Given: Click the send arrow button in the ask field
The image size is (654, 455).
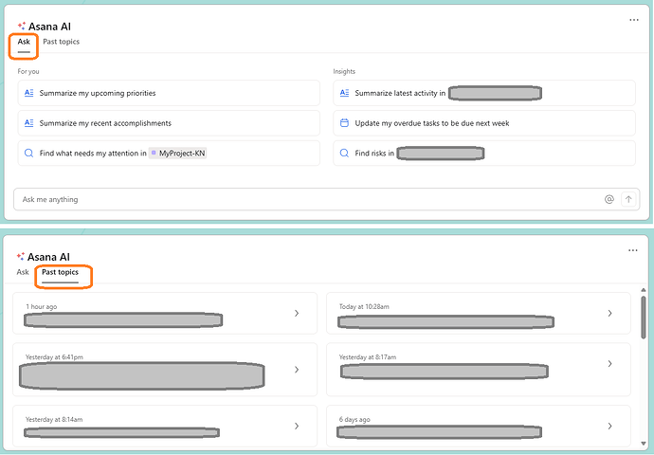Looking at the screenshot, I should point(628,199).
